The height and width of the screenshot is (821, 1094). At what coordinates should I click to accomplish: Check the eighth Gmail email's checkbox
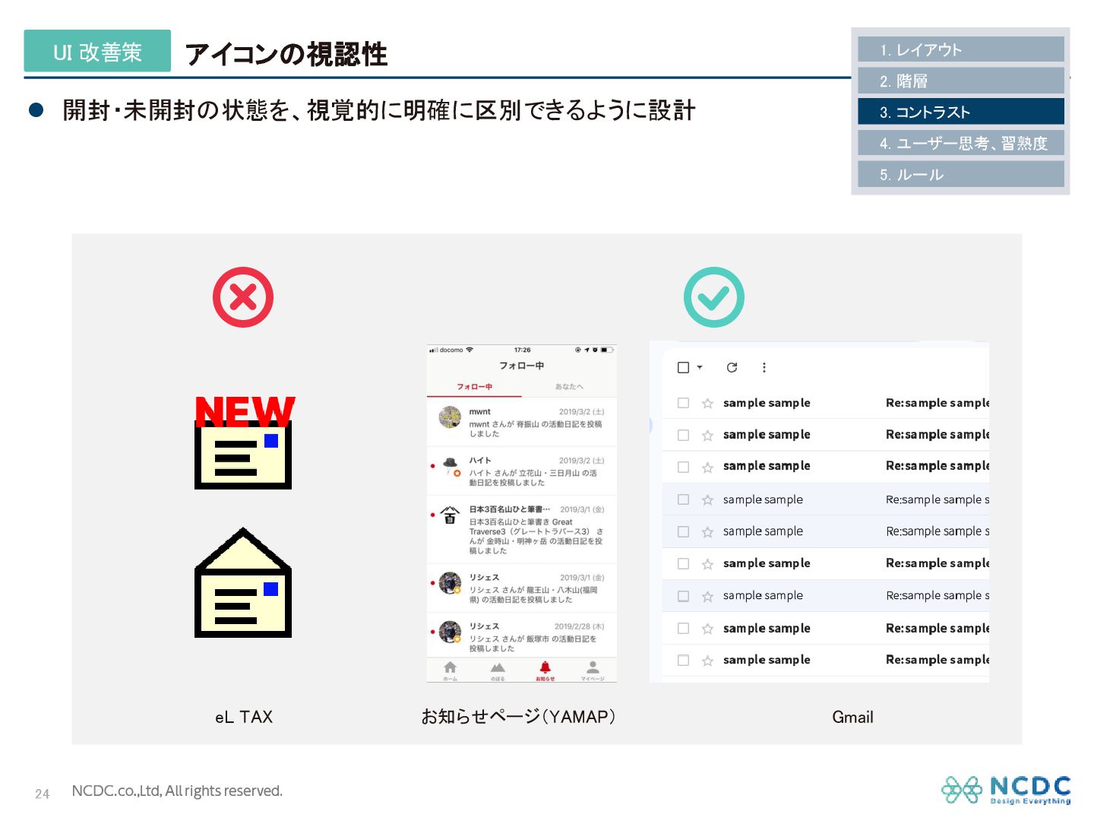pyautogui.click(x=683, y=628)
